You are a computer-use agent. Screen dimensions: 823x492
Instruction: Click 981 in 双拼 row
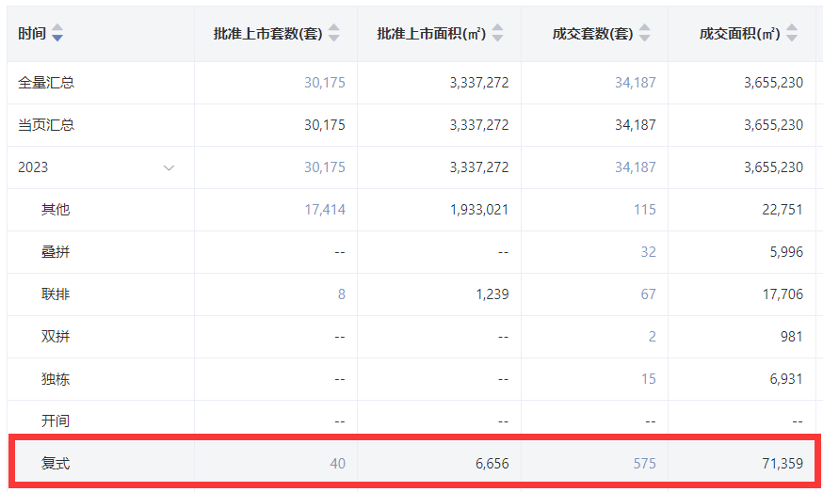click(x=792, y=337)
